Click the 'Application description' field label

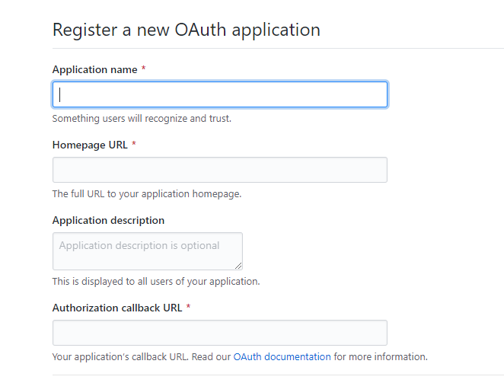pyautogui.click(x=108, y=220)
